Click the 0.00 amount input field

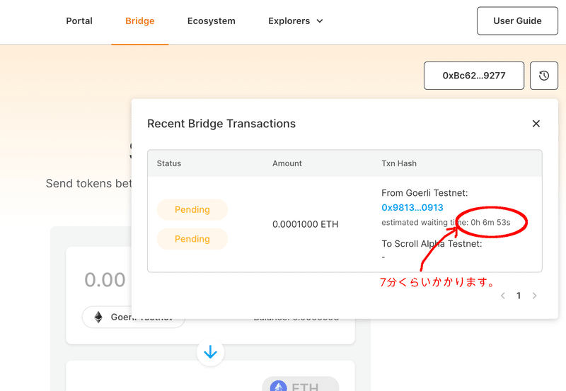click(105, 280)
